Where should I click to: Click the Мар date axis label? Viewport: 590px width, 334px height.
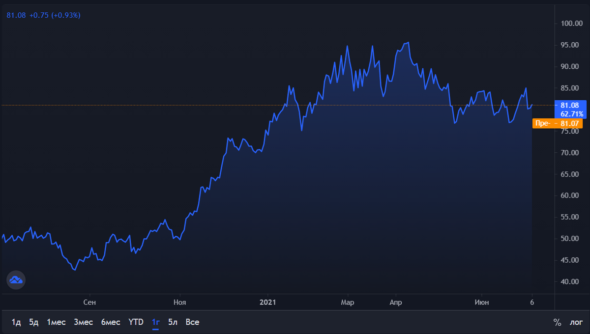(347, 303)
